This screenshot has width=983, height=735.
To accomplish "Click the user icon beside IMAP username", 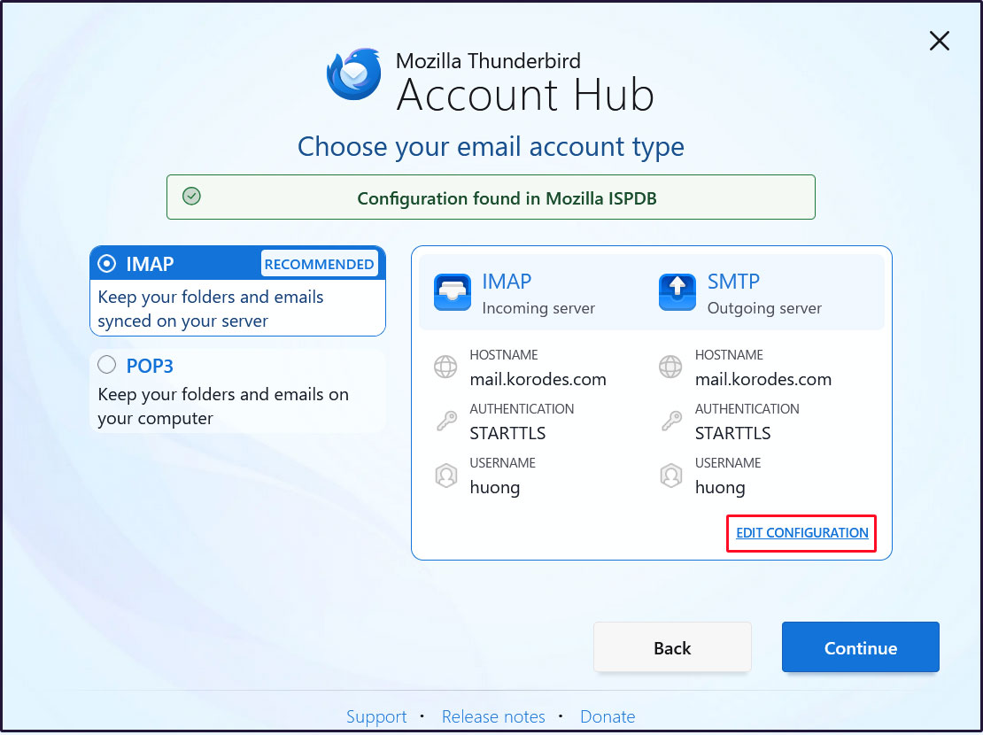I will point(445,476).
